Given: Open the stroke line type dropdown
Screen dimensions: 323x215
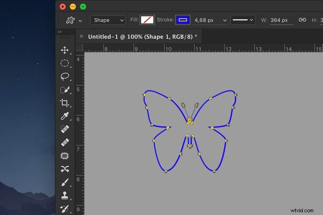Looking at the screenshot, I should (243, 20).
